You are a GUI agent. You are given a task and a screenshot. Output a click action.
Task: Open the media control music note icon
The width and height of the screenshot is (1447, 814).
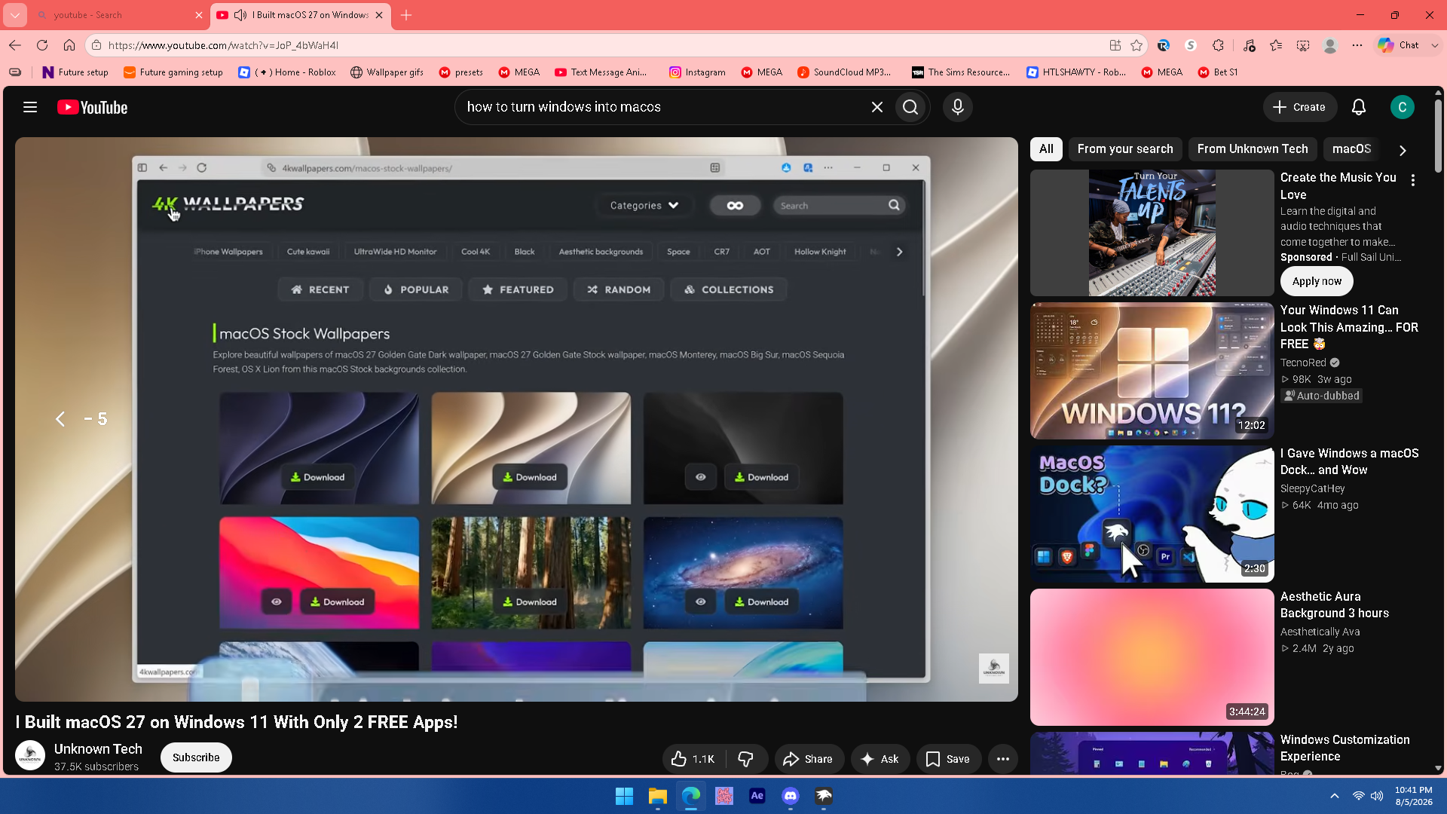(x=1249, y=45)
